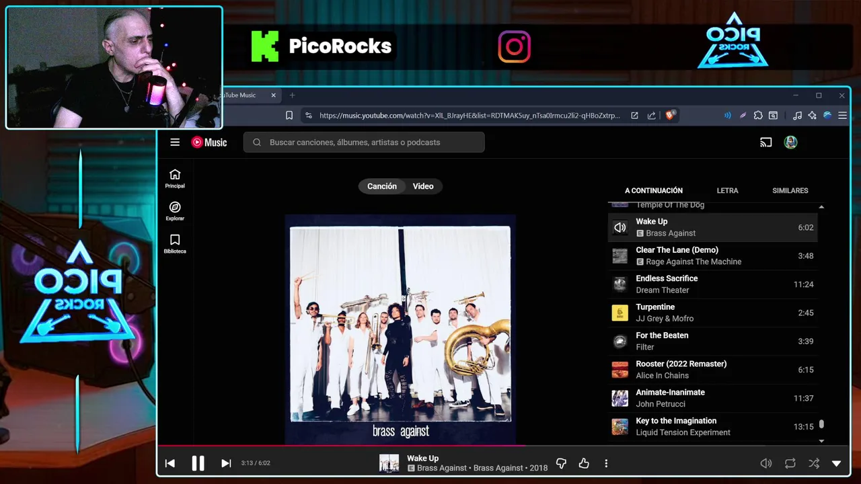
Task: Click the browser address bar URL
Action: coord(470,116)
